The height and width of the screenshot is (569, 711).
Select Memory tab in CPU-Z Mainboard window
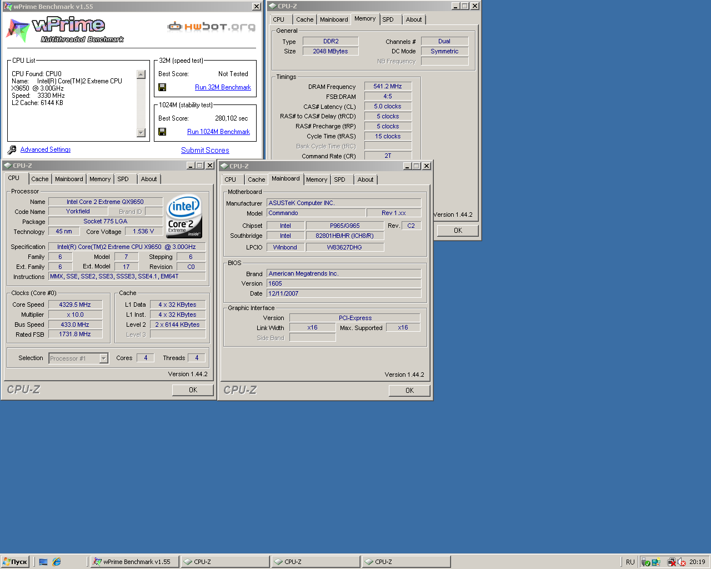pyautogui.click(x=317, y=179)
